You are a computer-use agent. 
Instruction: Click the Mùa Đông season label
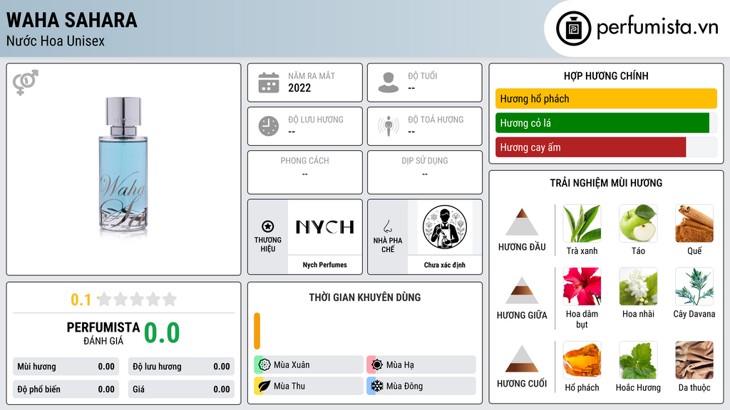click(x=404, y=386)
